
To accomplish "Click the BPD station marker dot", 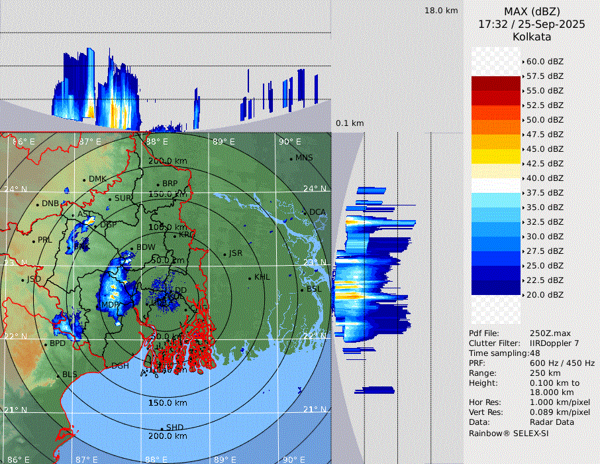I will pos(45,344).
